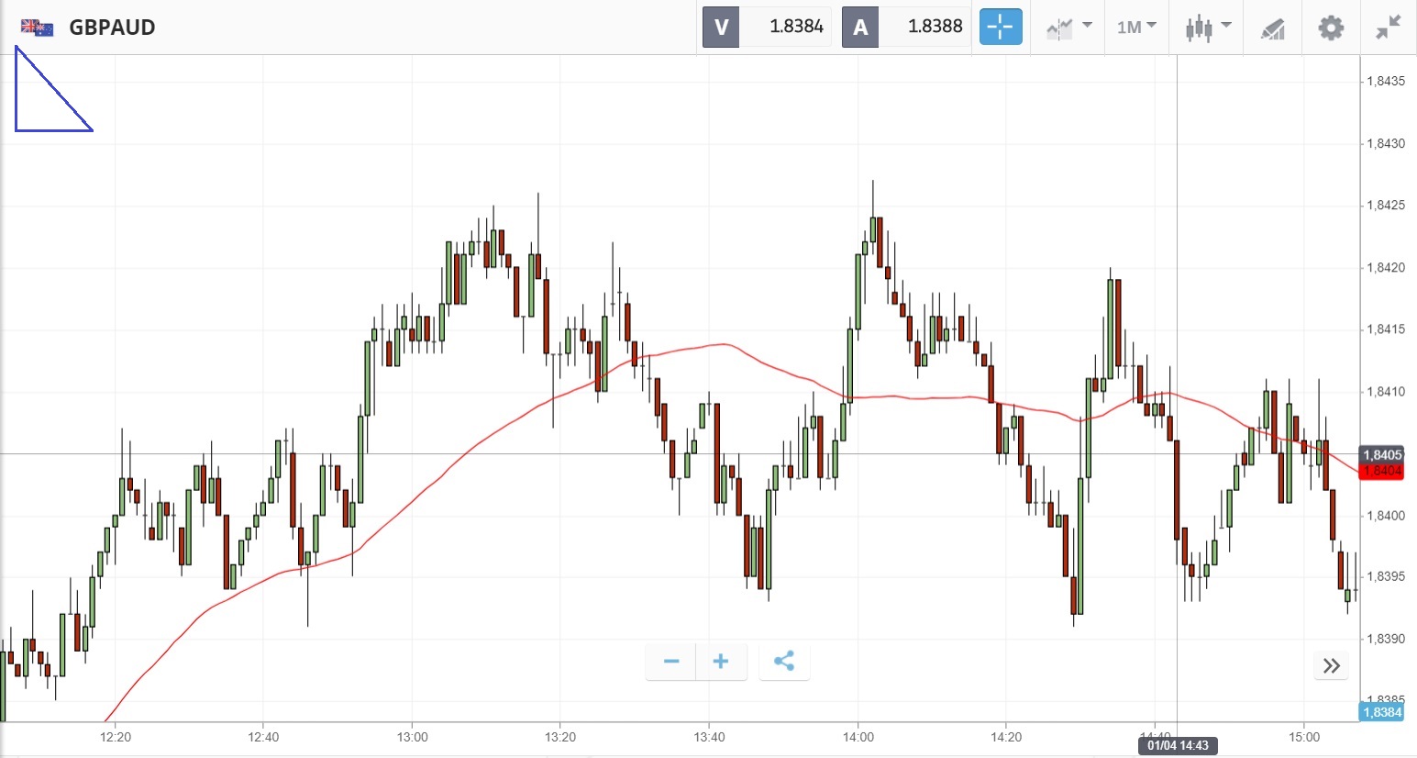Zoom out the chart with minus button
Screen dimensions: 1417x758
point(671,662)
